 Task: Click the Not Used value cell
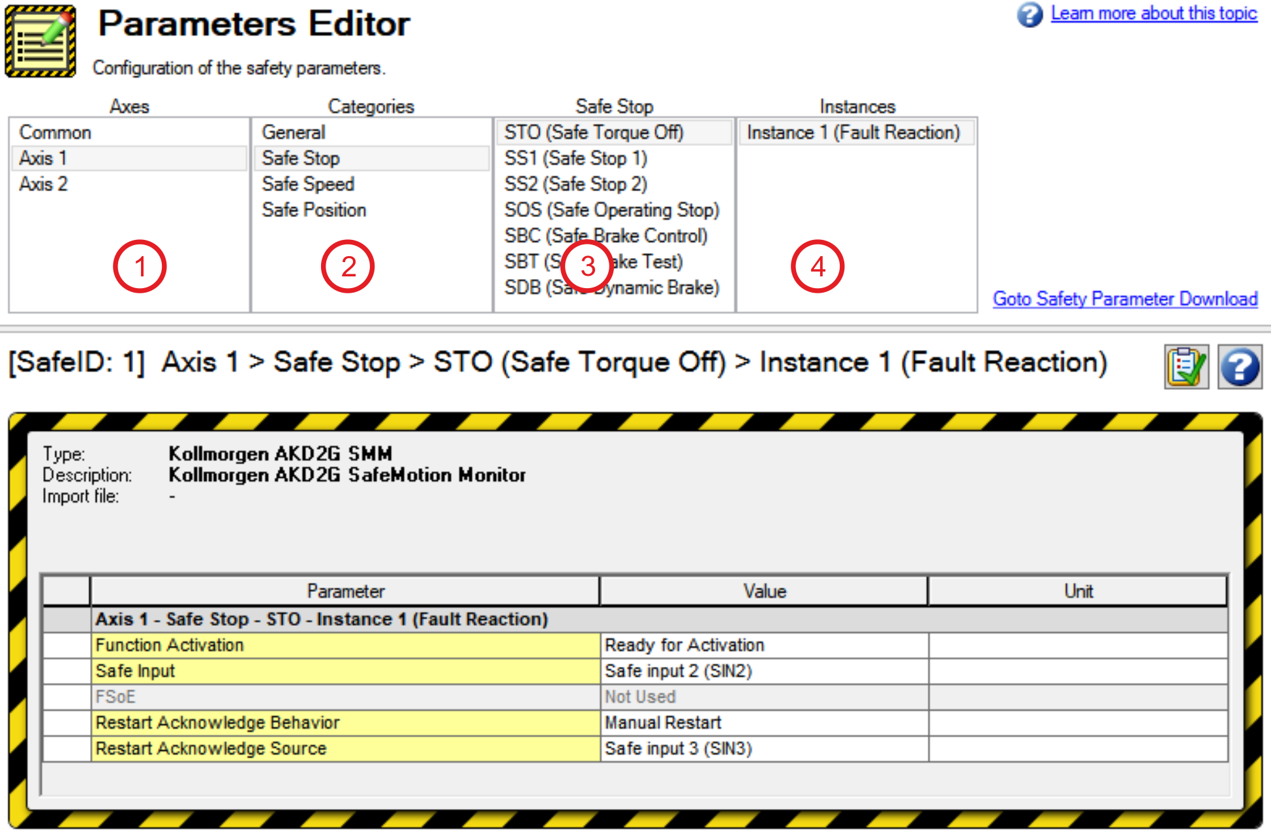(x=764, y=697)
